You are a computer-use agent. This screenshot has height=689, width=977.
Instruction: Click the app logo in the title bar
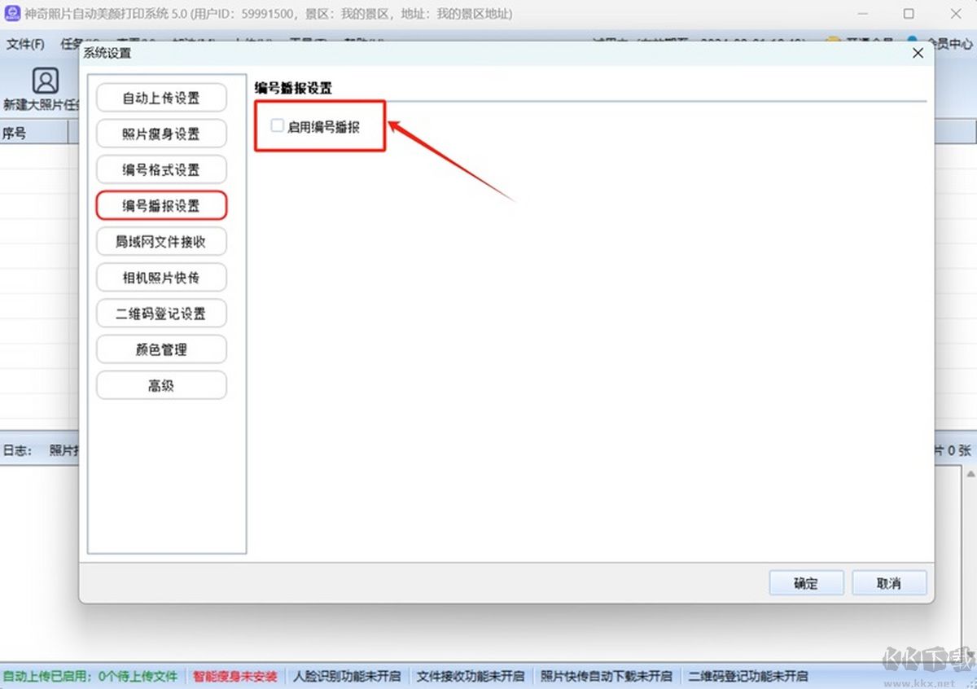11,13
